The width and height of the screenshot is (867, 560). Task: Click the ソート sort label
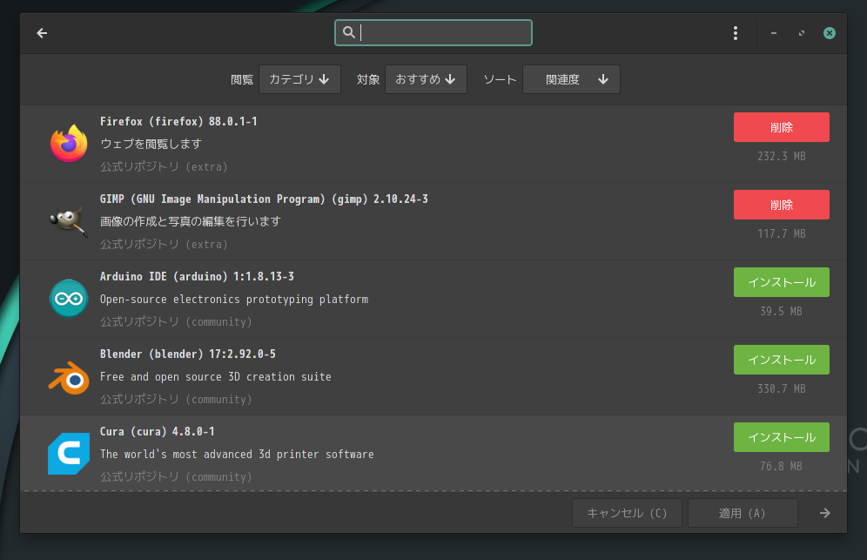pyautogui.click(x=500, y=79)
